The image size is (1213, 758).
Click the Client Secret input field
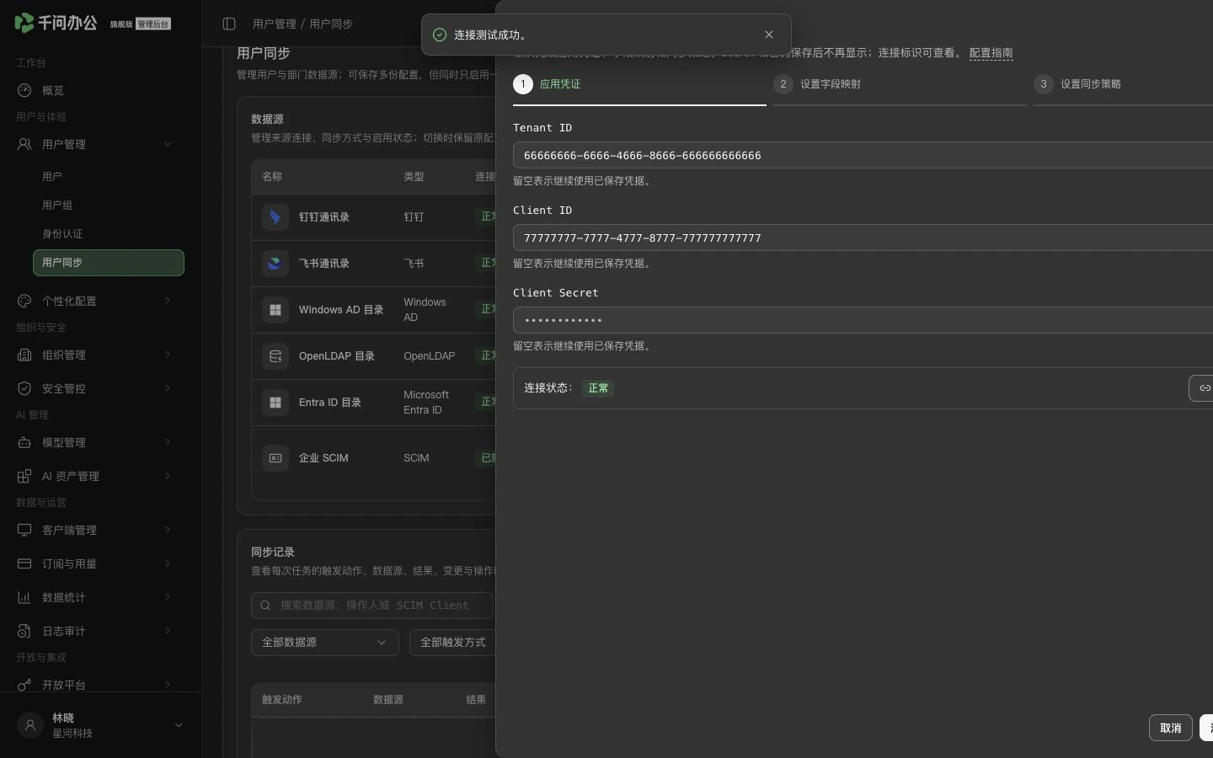(x=863, y=320)
